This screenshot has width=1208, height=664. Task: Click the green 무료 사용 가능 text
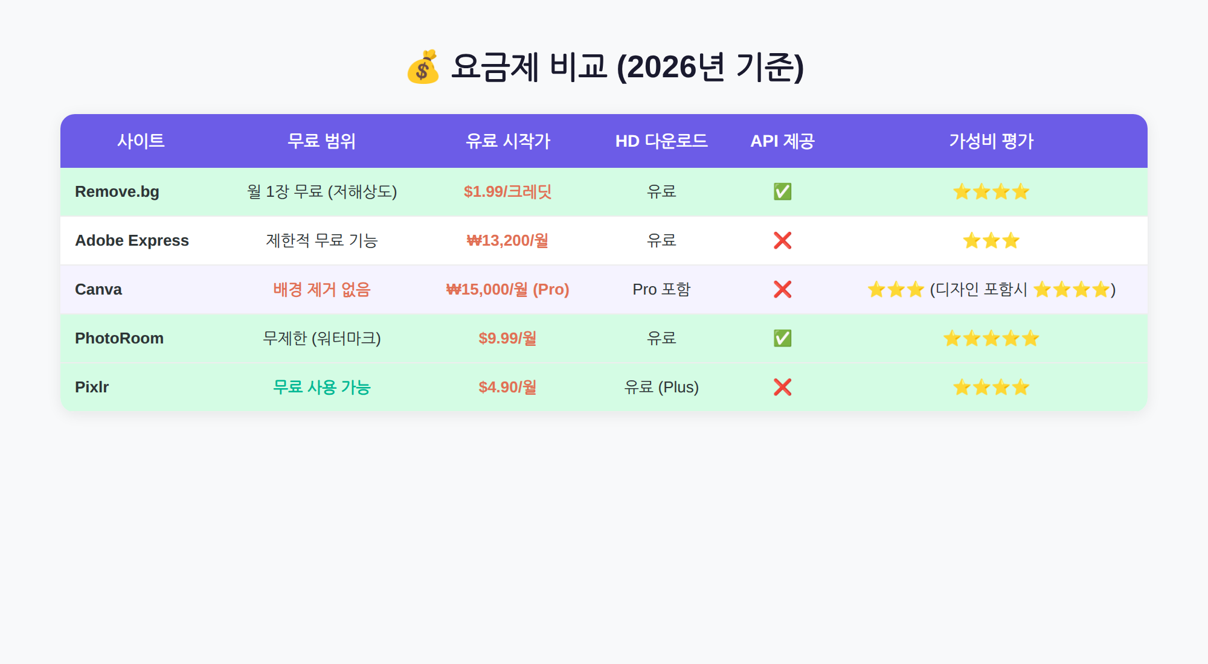pos(321,387)
